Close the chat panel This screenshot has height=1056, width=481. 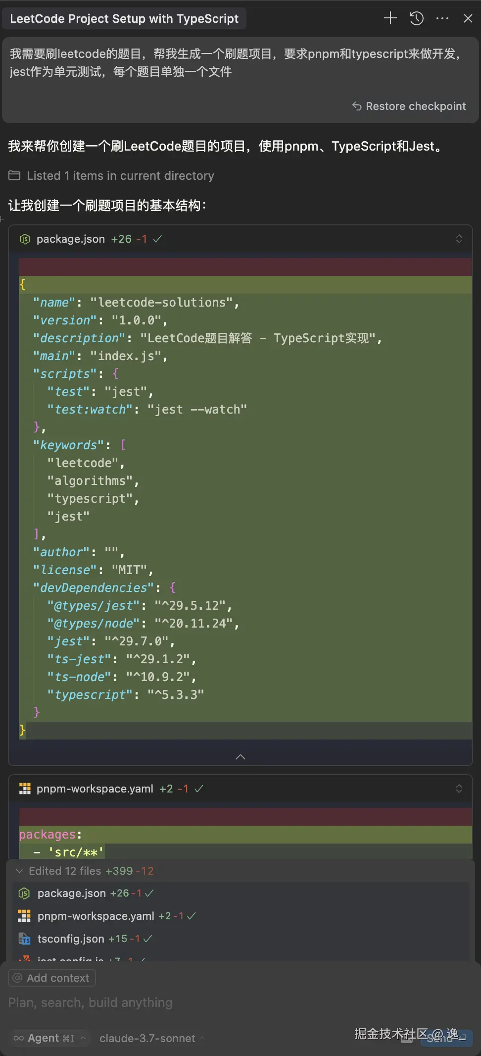pos(468,18)
